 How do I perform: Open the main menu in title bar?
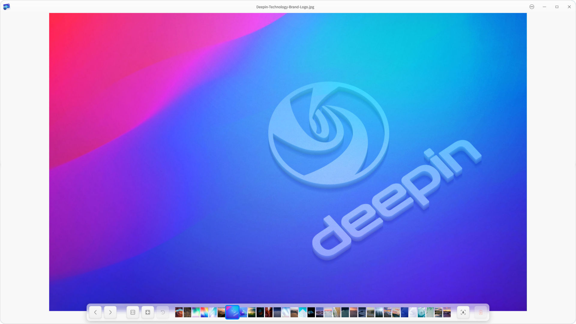[532, 7]
